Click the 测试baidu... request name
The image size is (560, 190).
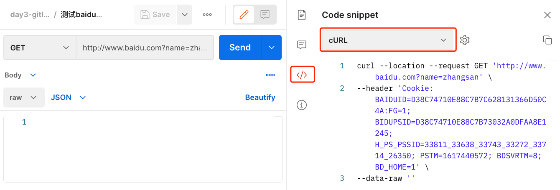(81, 15)
